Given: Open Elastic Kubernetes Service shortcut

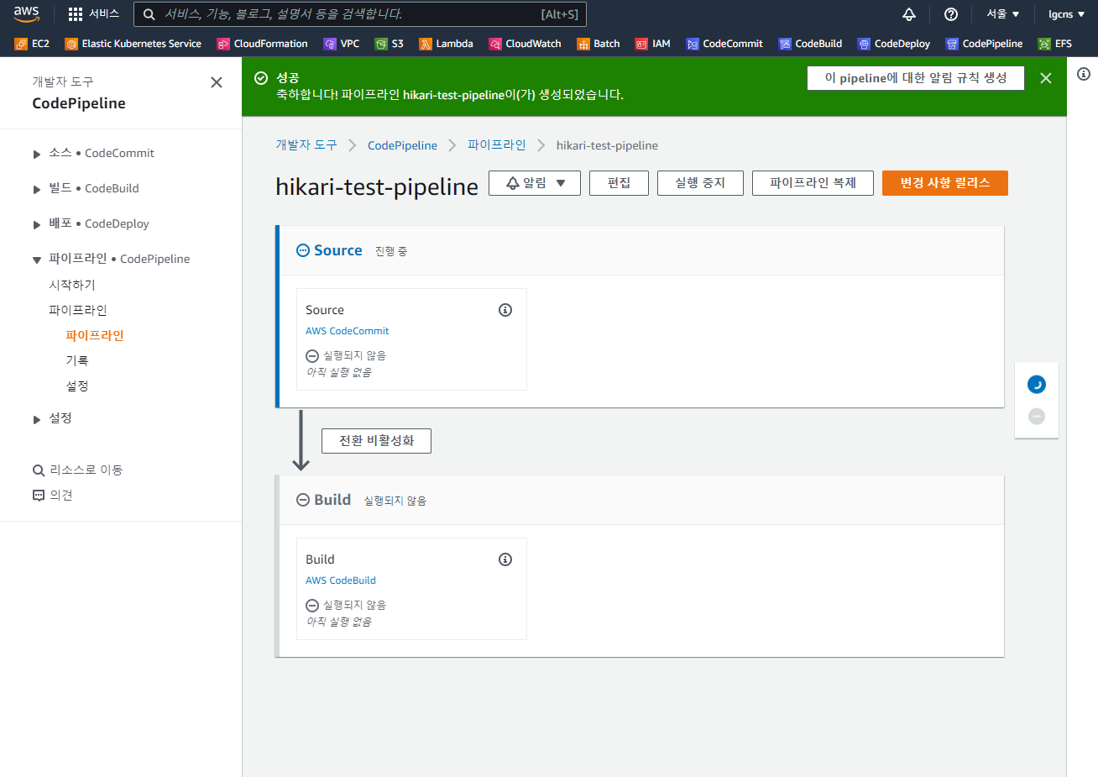Looking at the screenshot, I should point(133,44).
